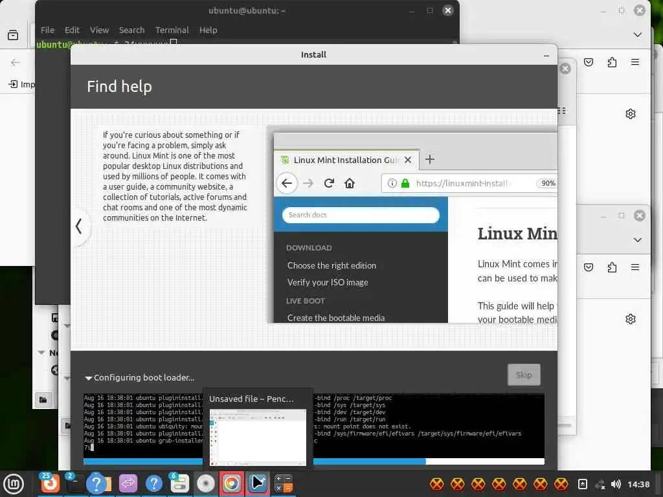Image resolution: width=663 pixels, height=497 pixels.
Task: Open the network tray icon
Action: (x=600, y=484)
